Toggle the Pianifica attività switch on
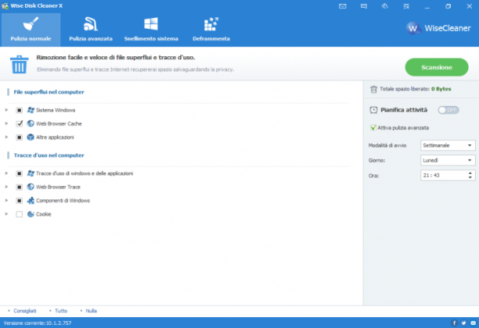Screen dimensions: 479x328 [448, 110]
